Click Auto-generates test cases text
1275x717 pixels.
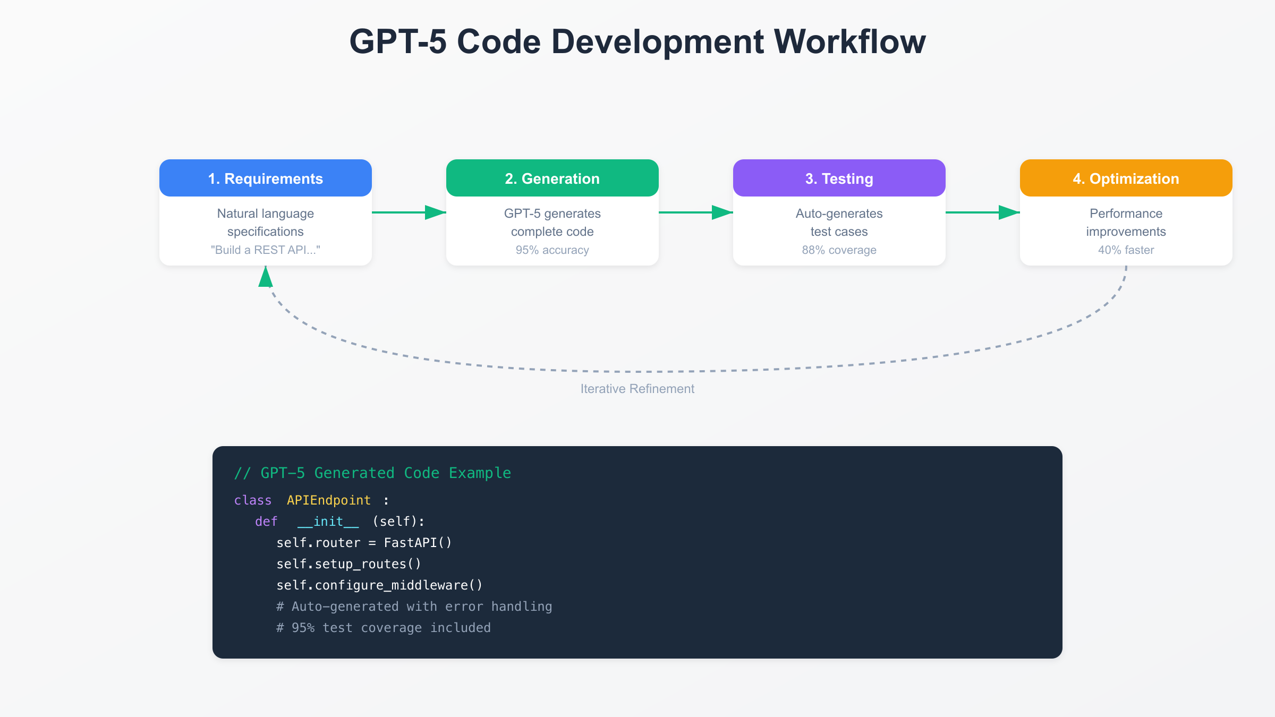(x=839, y=223)
